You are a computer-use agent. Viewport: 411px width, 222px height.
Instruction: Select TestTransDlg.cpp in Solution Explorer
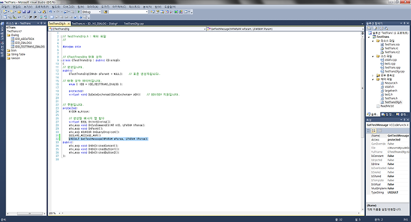tap(394, 71)
